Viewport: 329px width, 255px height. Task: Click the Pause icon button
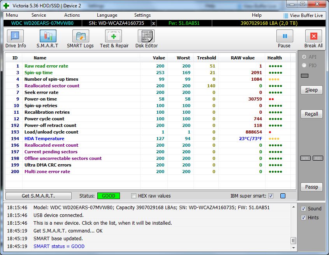pyautogui.click(x=285, y=36)
